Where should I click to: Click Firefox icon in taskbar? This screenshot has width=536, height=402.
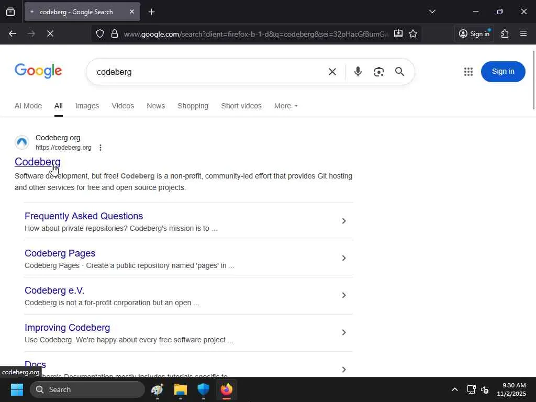[x=226, y=389]
